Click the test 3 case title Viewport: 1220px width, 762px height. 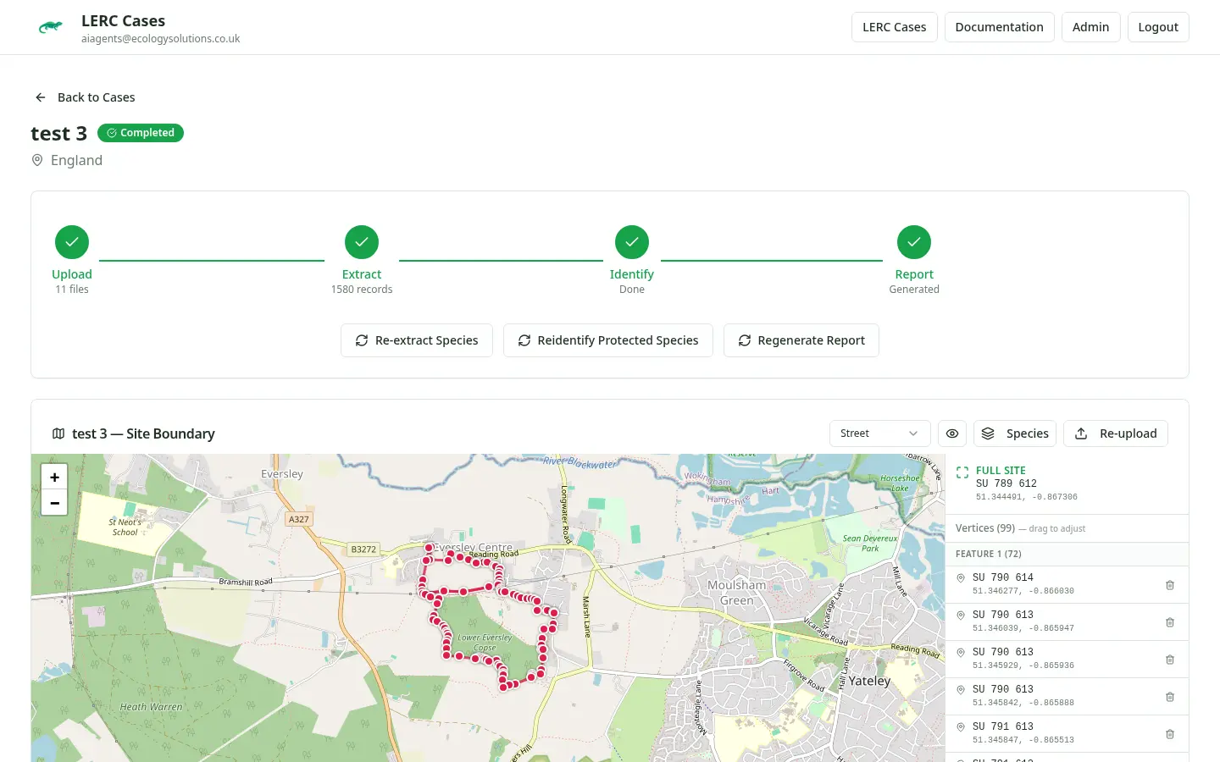(x=58, y=134)
